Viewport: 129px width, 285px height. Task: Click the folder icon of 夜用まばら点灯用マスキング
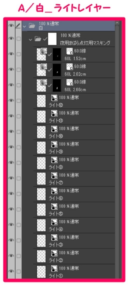click(x=38, y=38)
